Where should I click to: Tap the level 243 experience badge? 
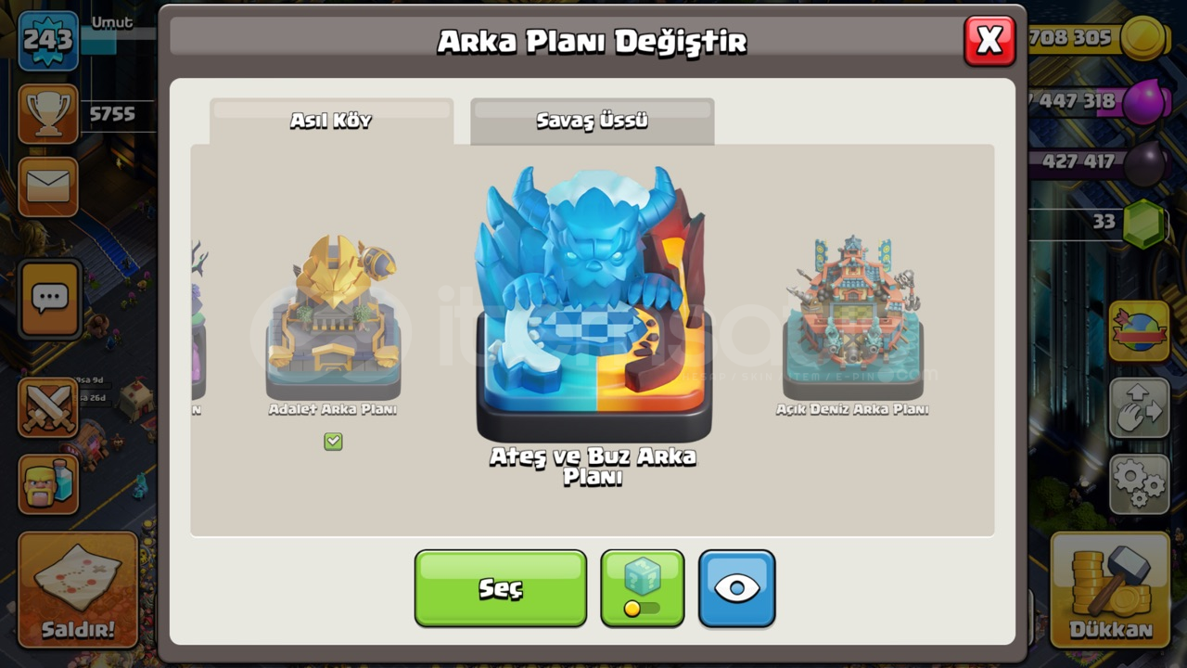[48, 41]
